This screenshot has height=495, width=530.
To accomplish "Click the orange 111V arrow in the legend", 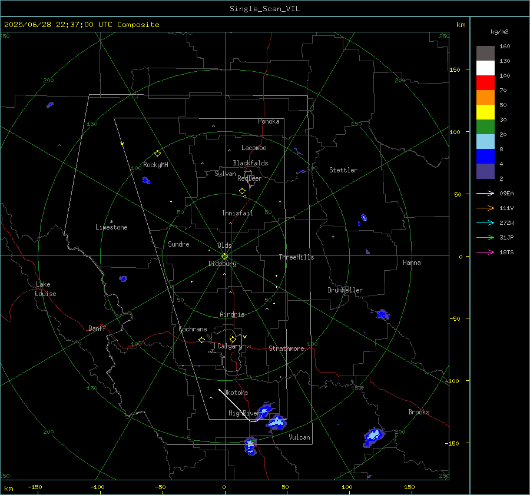I will tap(485, 208).
